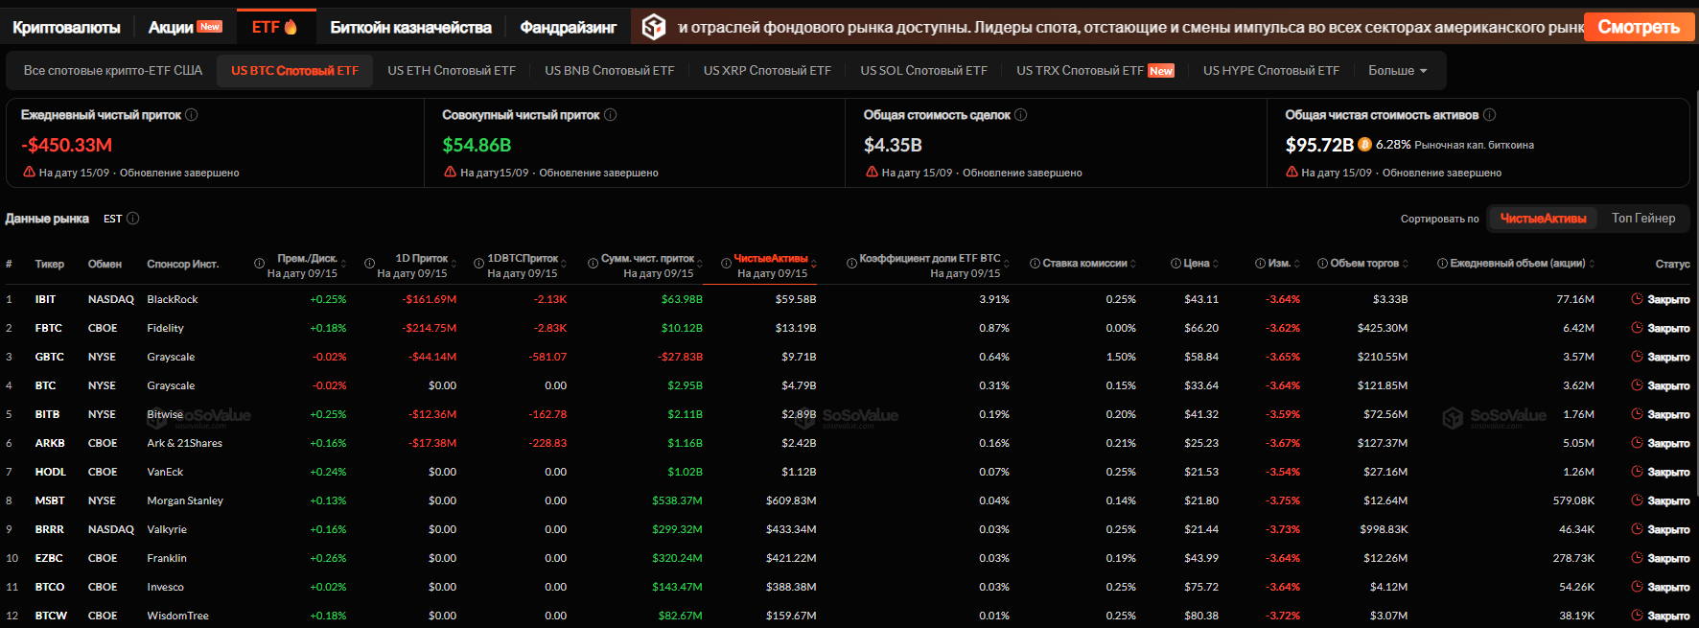1699x628 pixels.
Task: Sort by ЧистыеАктивы toggle
Action: tap(1543, 219)
